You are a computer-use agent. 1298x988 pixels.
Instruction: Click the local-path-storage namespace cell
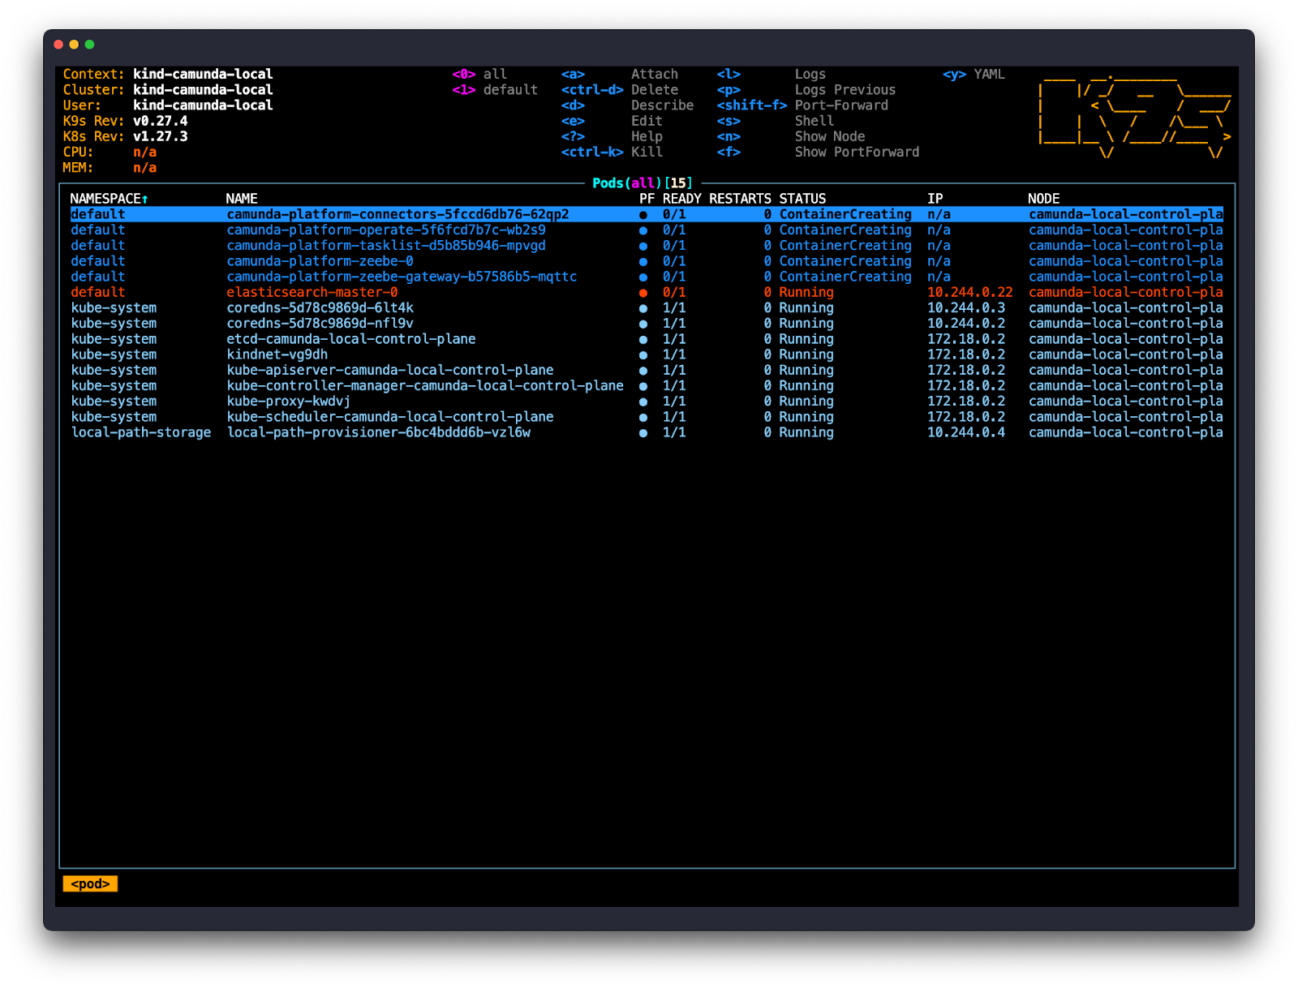tap(141, 432)
